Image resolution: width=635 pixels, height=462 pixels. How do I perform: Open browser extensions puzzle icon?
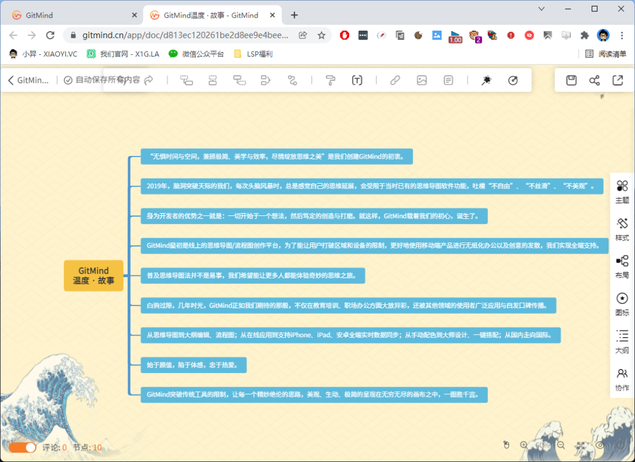(584, 35)
